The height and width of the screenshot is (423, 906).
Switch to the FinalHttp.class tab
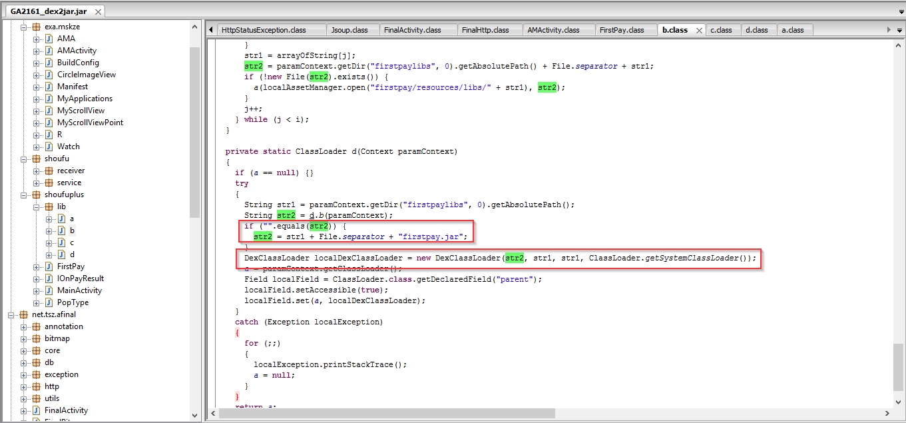485,30
